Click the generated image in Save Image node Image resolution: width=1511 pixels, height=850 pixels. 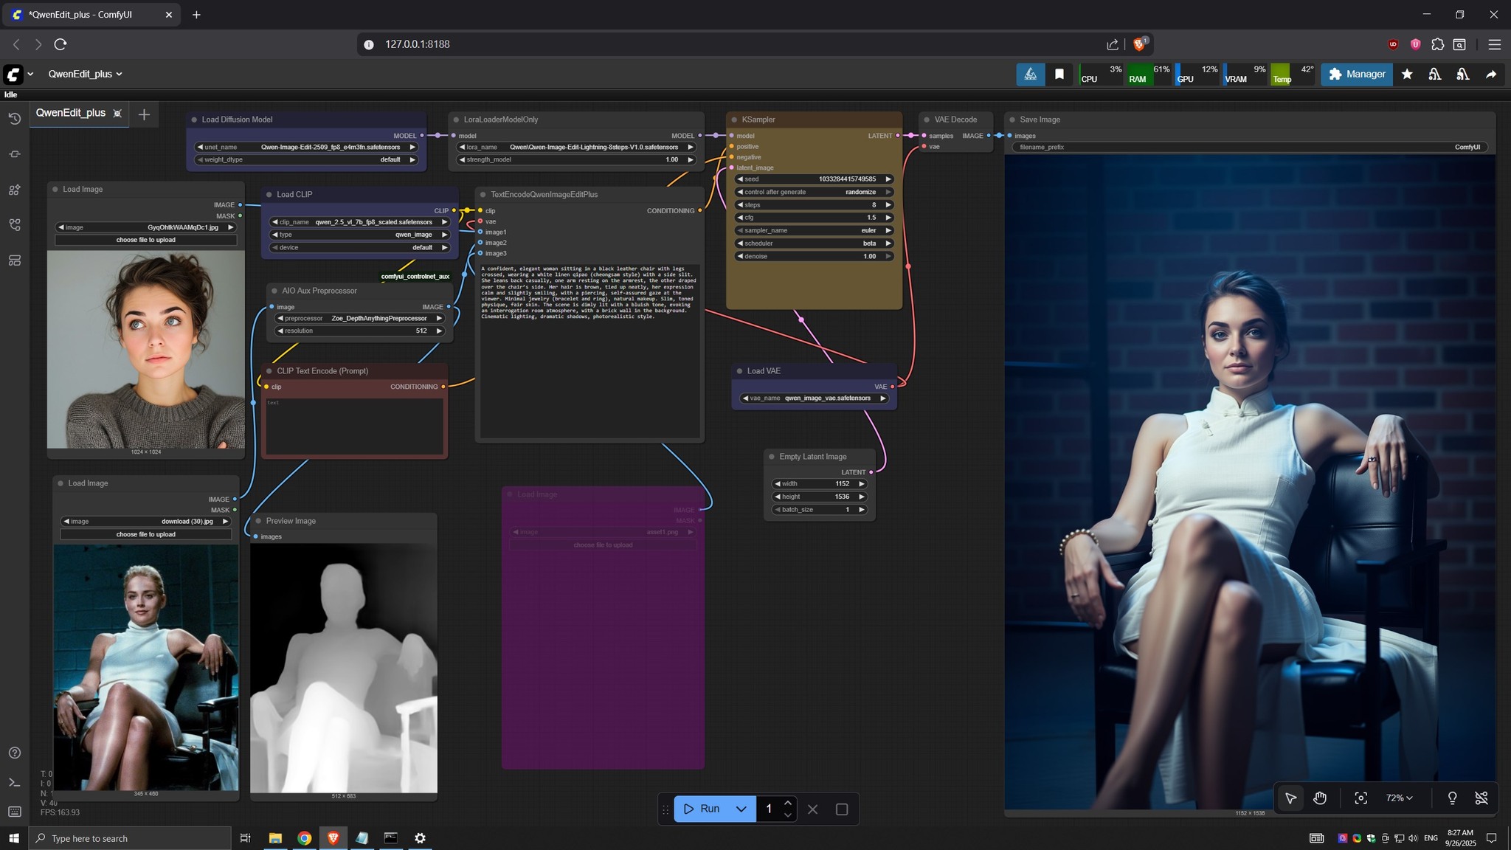(x=1250, y=482)
